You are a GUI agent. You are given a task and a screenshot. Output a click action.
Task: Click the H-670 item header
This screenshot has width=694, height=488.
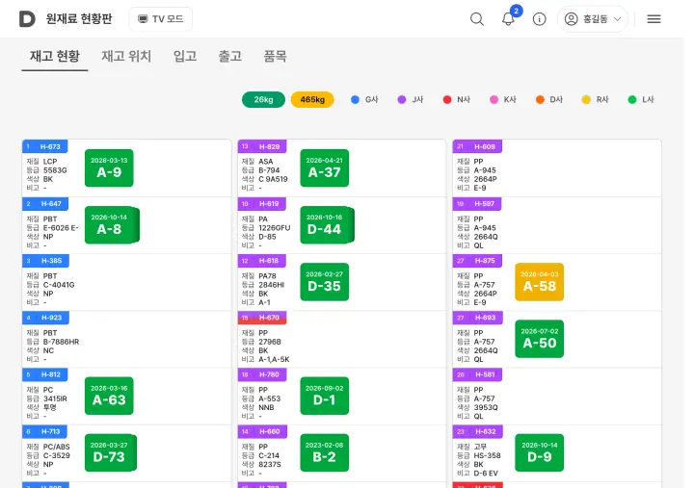(x=262, y=318)
